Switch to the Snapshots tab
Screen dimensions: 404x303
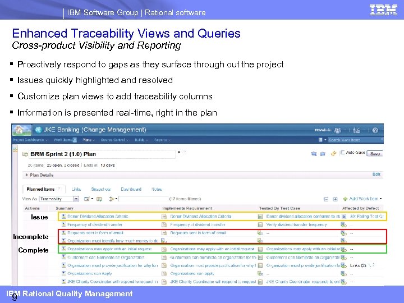101,189
